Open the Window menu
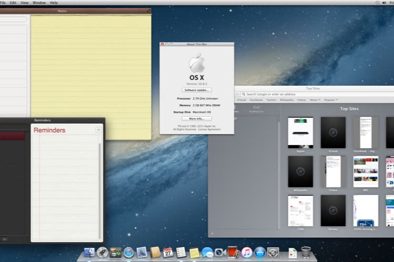Viewport: 394px width, 262px height. [39, 3]
